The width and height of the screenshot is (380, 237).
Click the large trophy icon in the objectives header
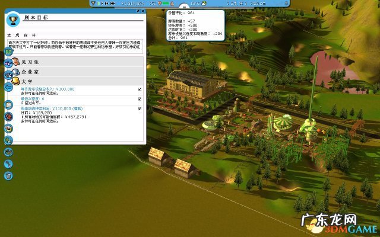(13, 20)
